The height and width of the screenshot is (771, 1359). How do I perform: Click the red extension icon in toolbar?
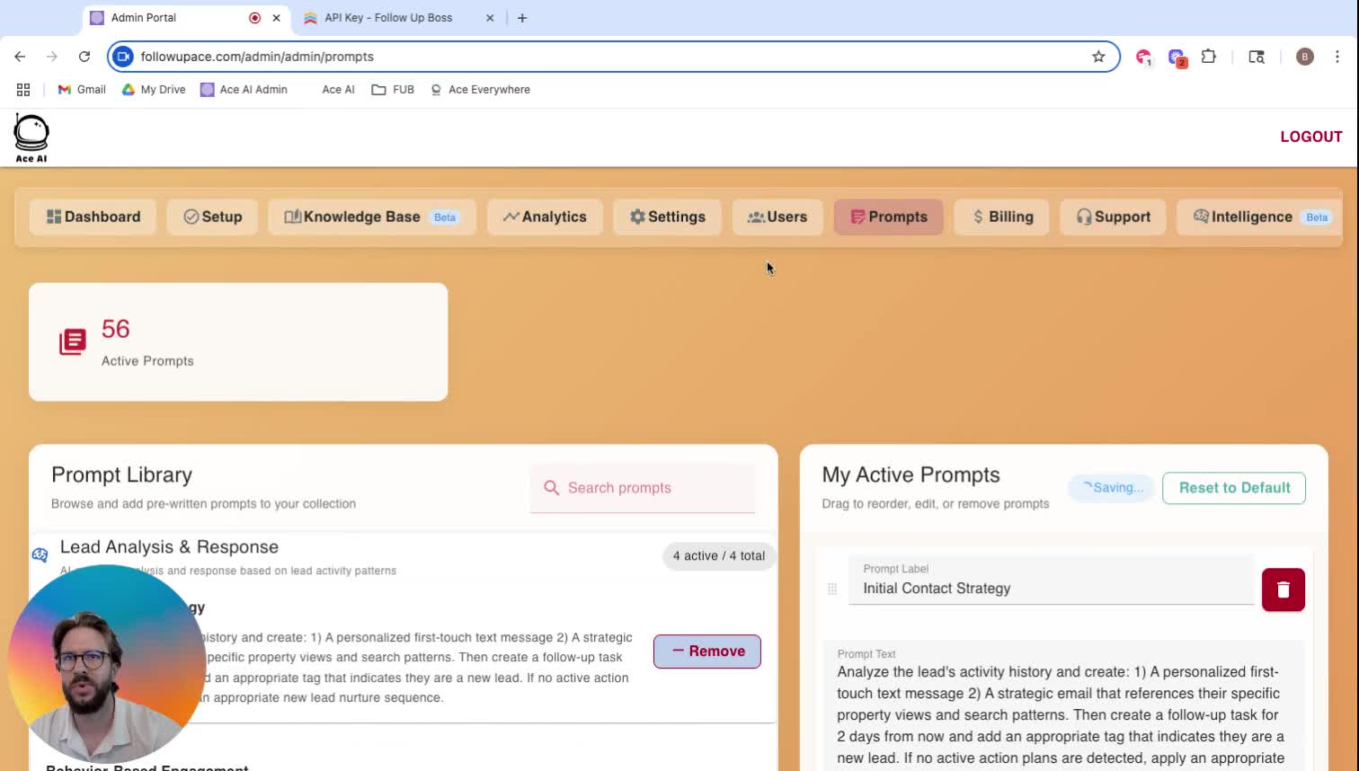pos(1143,57)
